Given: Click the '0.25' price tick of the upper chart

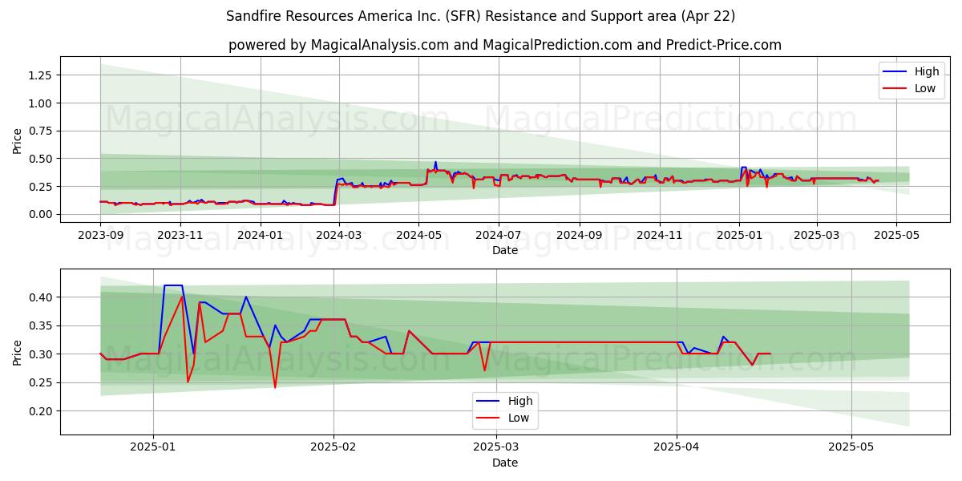Looking at the screenshot, I should pyautogui.click(x=41, y=187).
